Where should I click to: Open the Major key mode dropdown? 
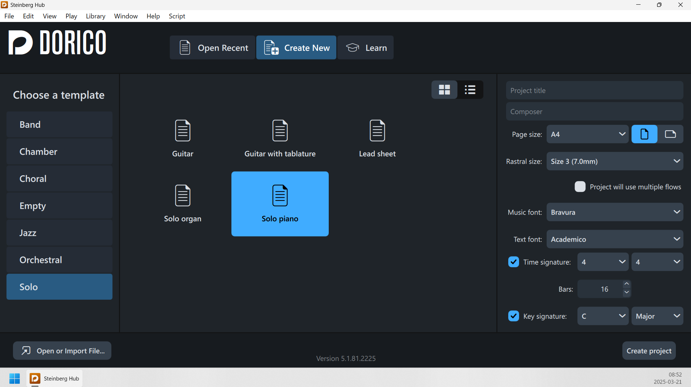tap(657, 316)
